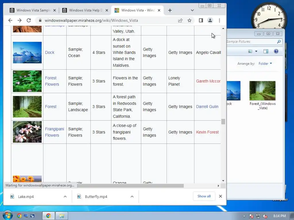Viewport: 294px width, 220px height.
Task: Click the Forest path thumbnail in table
Action: coord(27,107)
